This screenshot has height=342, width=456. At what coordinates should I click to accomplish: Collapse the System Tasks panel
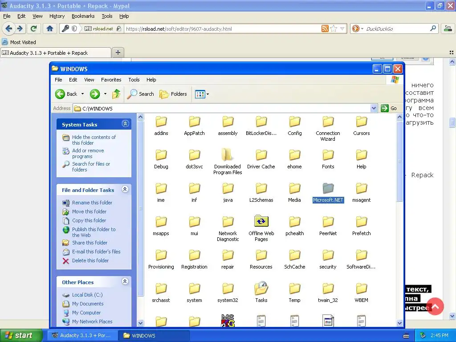point(125,124)
